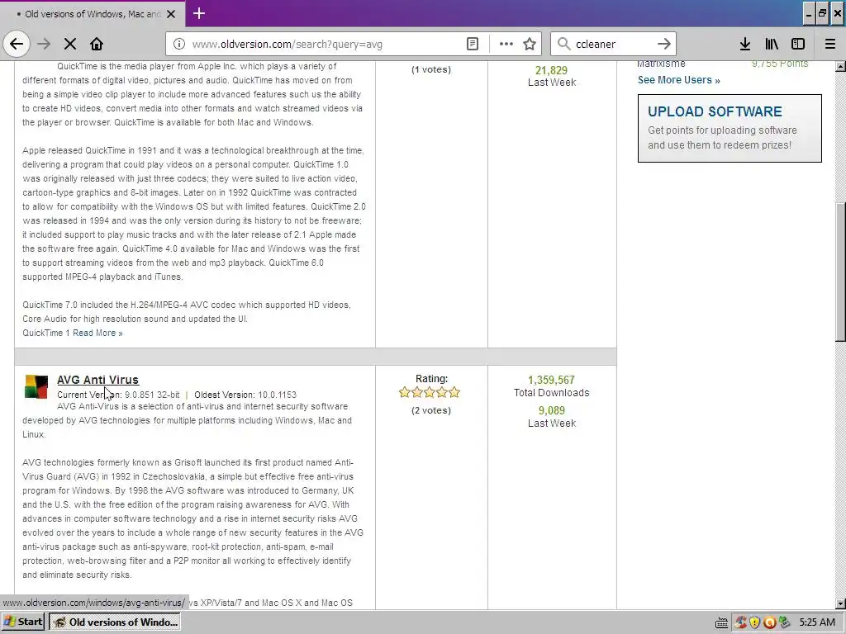Click the 1,359,567 total downloads number

(x=551, y=380)
